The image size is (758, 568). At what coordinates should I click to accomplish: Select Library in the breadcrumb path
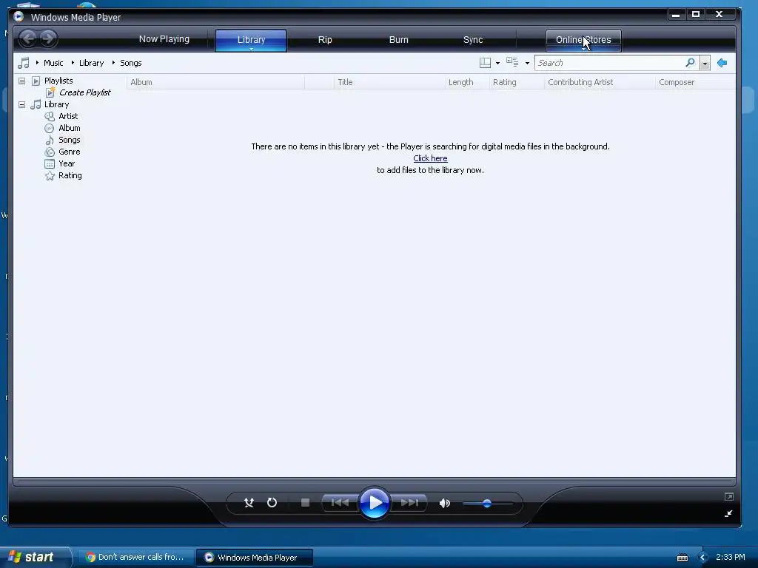91,63
